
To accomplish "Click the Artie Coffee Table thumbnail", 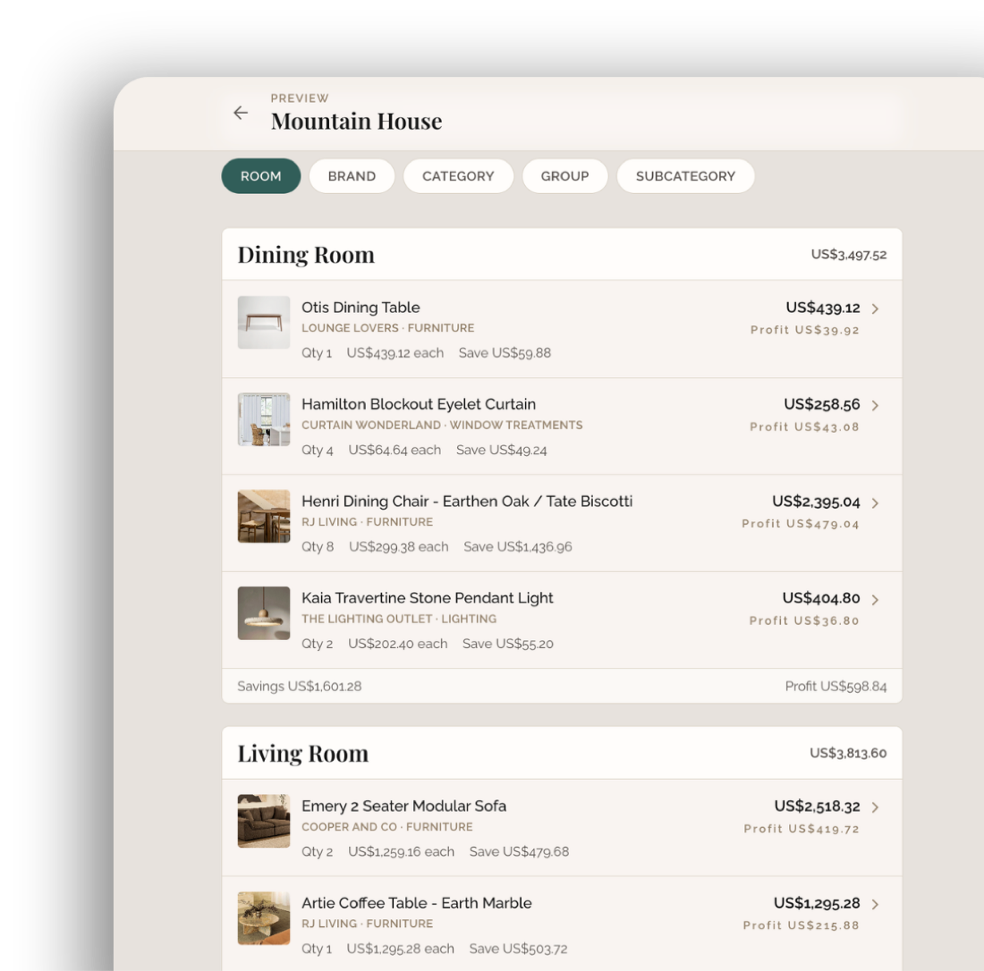I will [x=264, y=917].
